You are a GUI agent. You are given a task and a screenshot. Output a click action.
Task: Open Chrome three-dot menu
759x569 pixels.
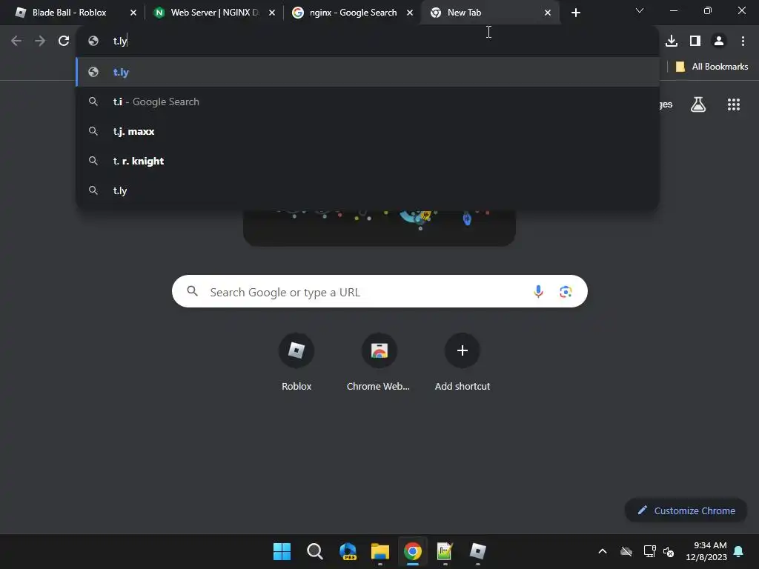tap(743, 41)
